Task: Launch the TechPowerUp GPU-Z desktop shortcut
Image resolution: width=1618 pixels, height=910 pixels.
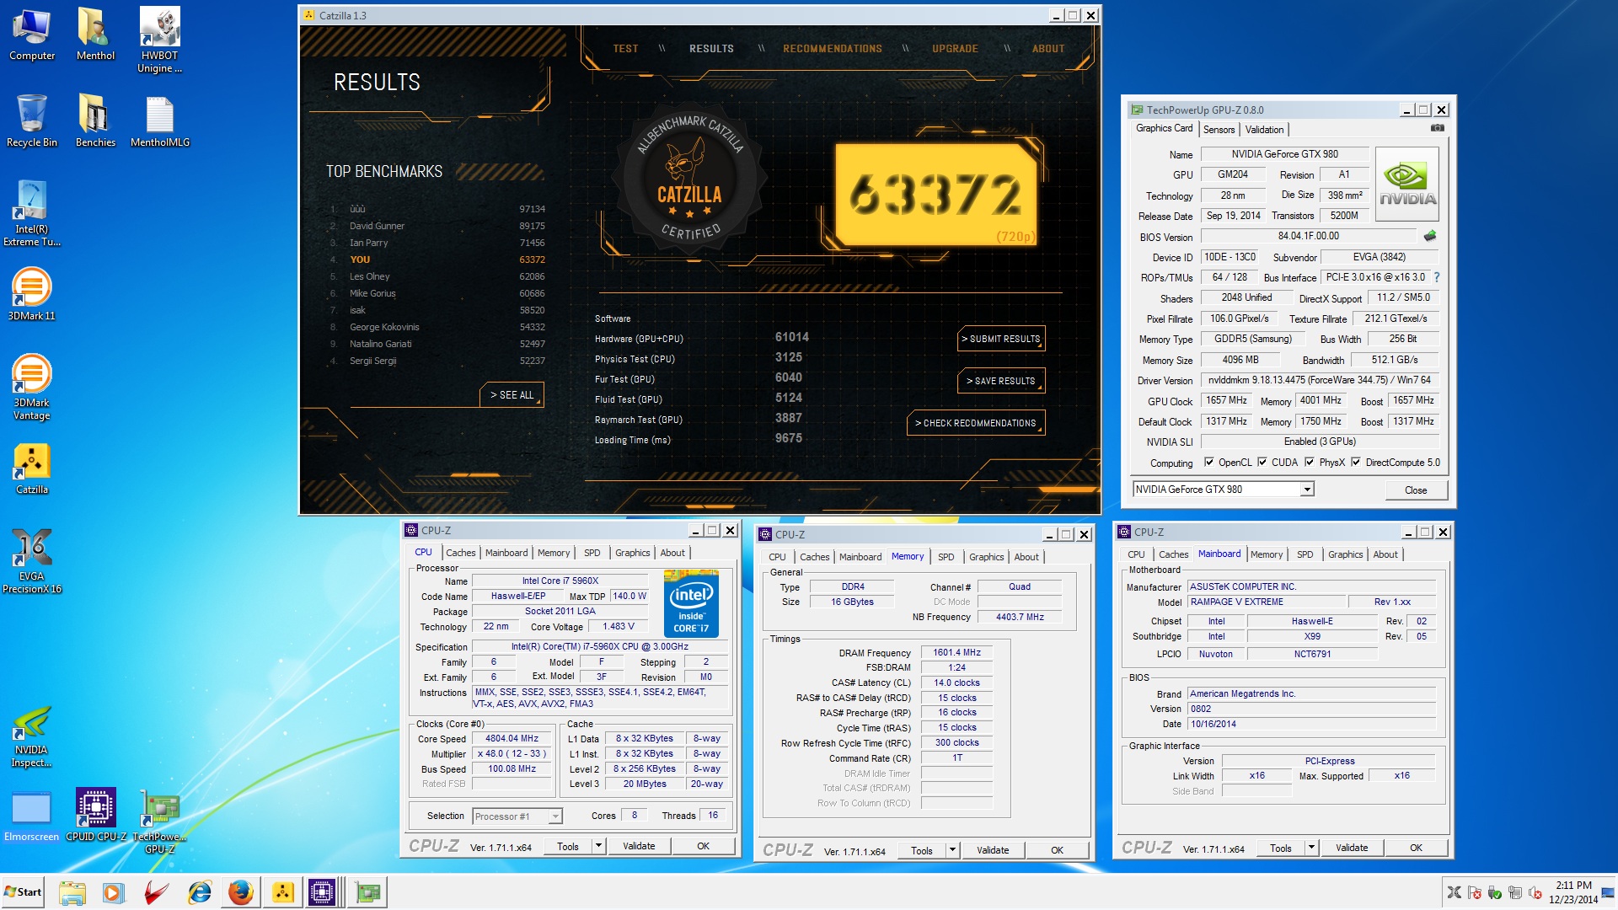Action: [x=159, y=822]
